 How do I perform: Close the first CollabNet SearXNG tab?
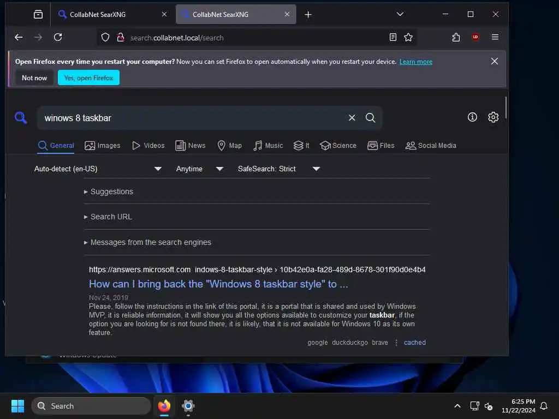(164, 14)
